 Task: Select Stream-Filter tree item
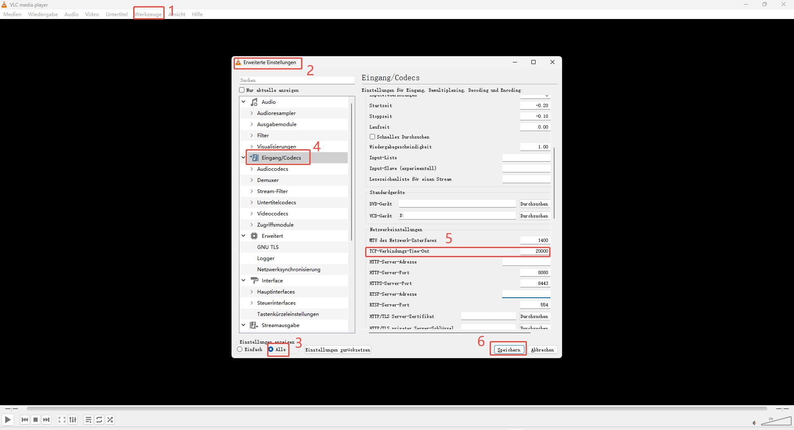pos(273,191)
